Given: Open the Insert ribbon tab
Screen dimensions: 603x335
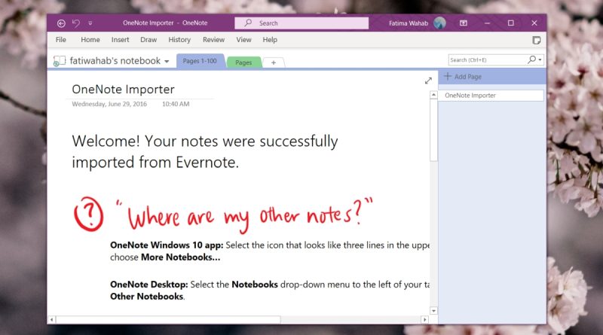Looking at the screenshot, I should point(121,40).
